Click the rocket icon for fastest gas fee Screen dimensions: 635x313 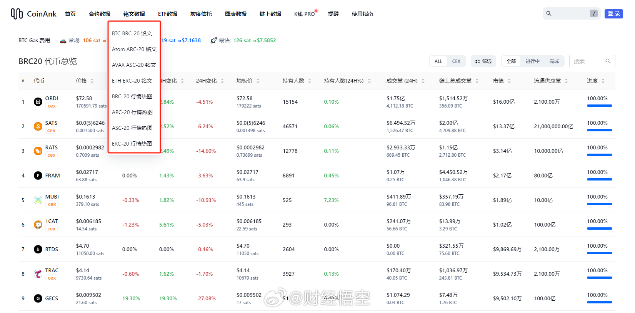[213, 40]
